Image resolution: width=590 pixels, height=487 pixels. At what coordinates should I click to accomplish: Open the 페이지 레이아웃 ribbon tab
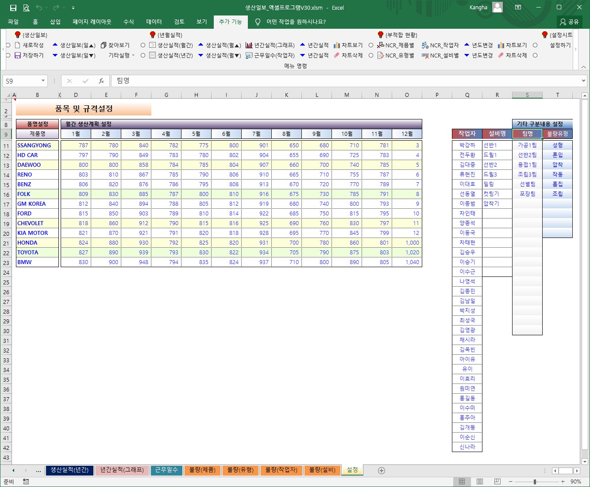(x=92, y=22)
